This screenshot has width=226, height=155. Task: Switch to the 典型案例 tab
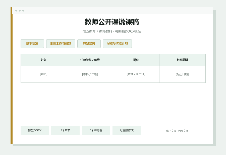point(89,44)
